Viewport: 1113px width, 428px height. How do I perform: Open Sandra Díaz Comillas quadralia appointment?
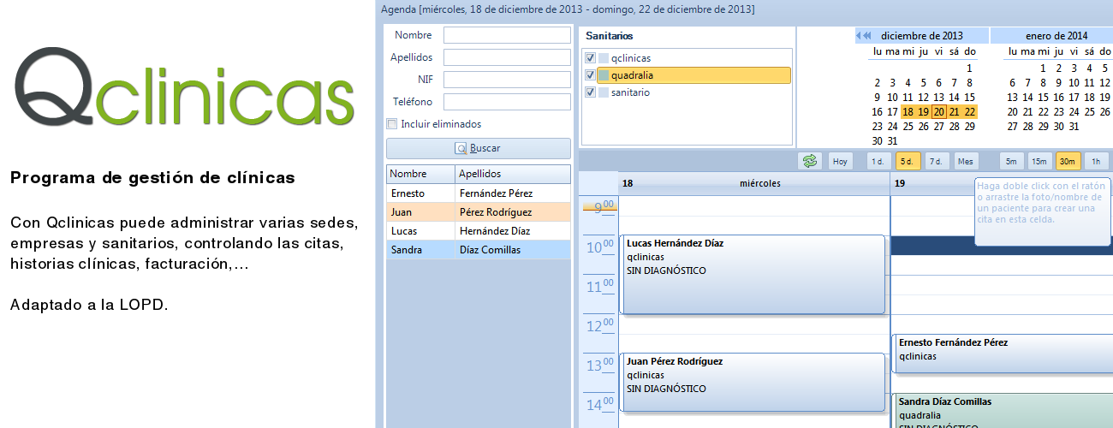[x=1003, y=411]
